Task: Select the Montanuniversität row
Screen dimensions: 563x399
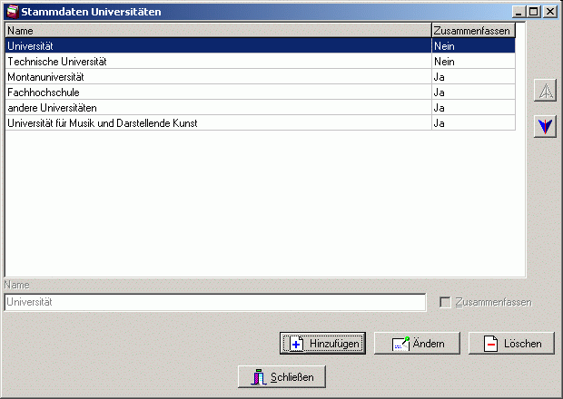Action: 261,77
